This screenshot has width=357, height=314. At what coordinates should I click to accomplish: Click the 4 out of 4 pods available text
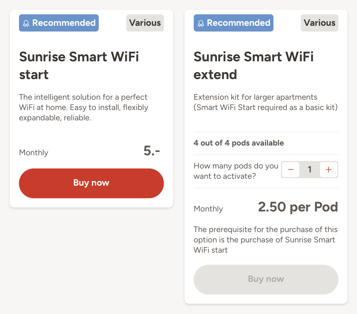(x=239, y=143)
